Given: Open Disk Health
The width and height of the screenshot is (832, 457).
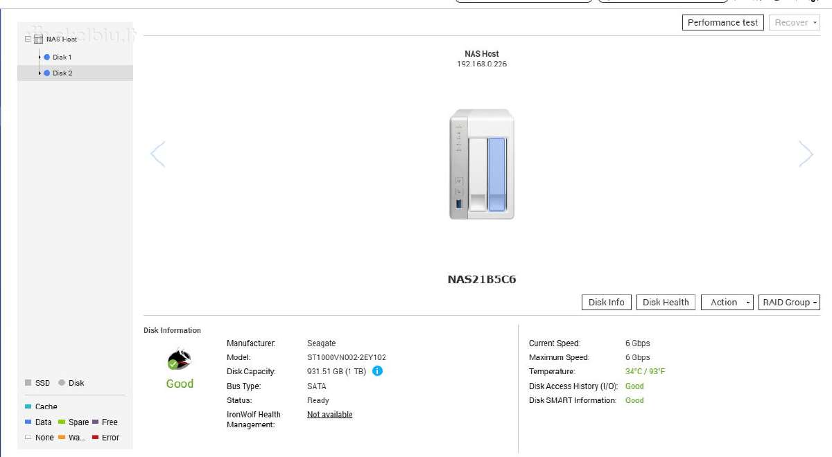Looking at the screenshot, I should pyautogui.click(x=666, y=302).
